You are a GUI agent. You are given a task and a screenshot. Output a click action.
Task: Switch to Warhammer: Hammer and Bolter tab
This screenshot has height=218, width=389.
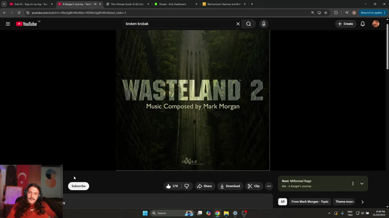pos(224,4)
